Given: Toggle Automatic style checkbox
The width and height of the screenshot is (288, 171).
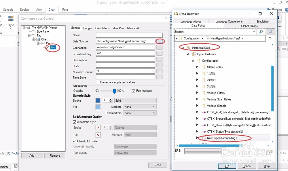Looking at the screenshot, I should click(75, 122).
